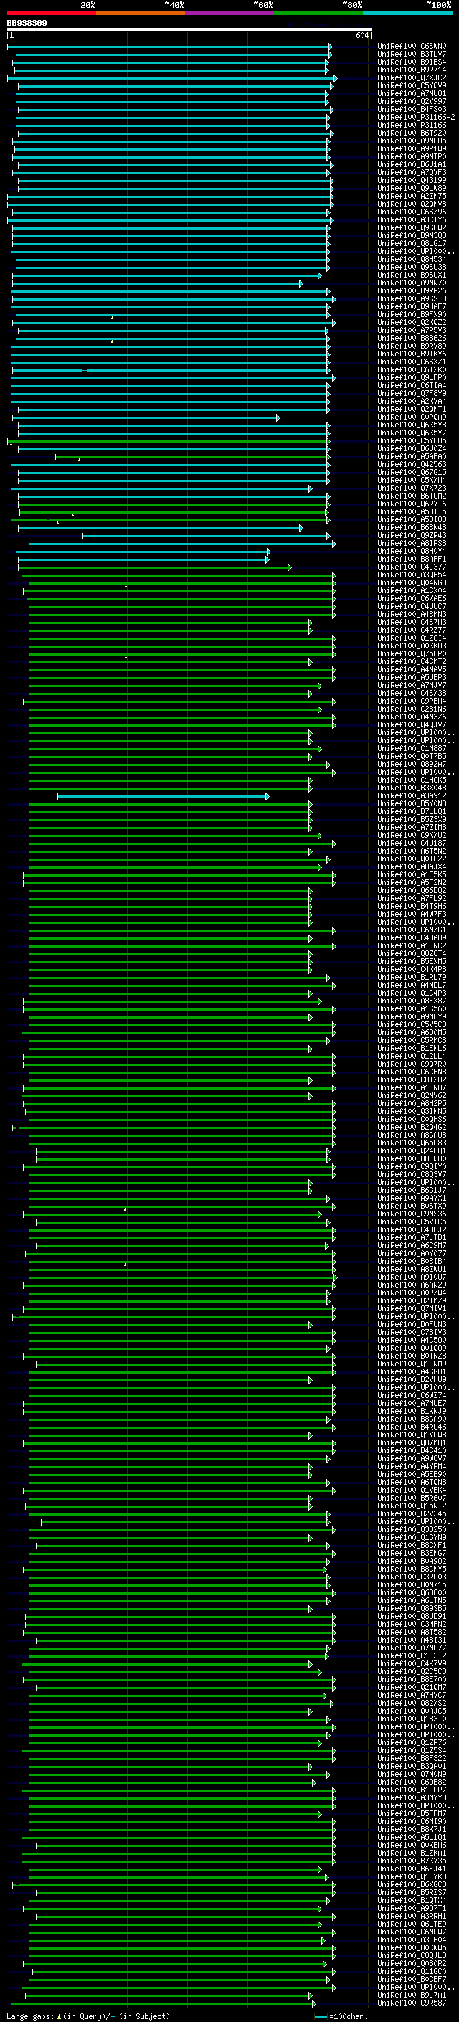
Task: Open hit UniRef100_B1RL79
Action: (412, 978)
